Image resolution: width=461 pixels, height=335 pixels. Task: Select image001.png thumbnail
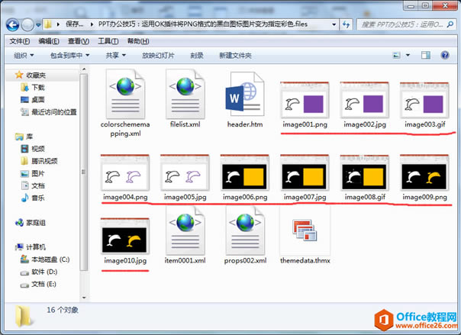point(305,100)
